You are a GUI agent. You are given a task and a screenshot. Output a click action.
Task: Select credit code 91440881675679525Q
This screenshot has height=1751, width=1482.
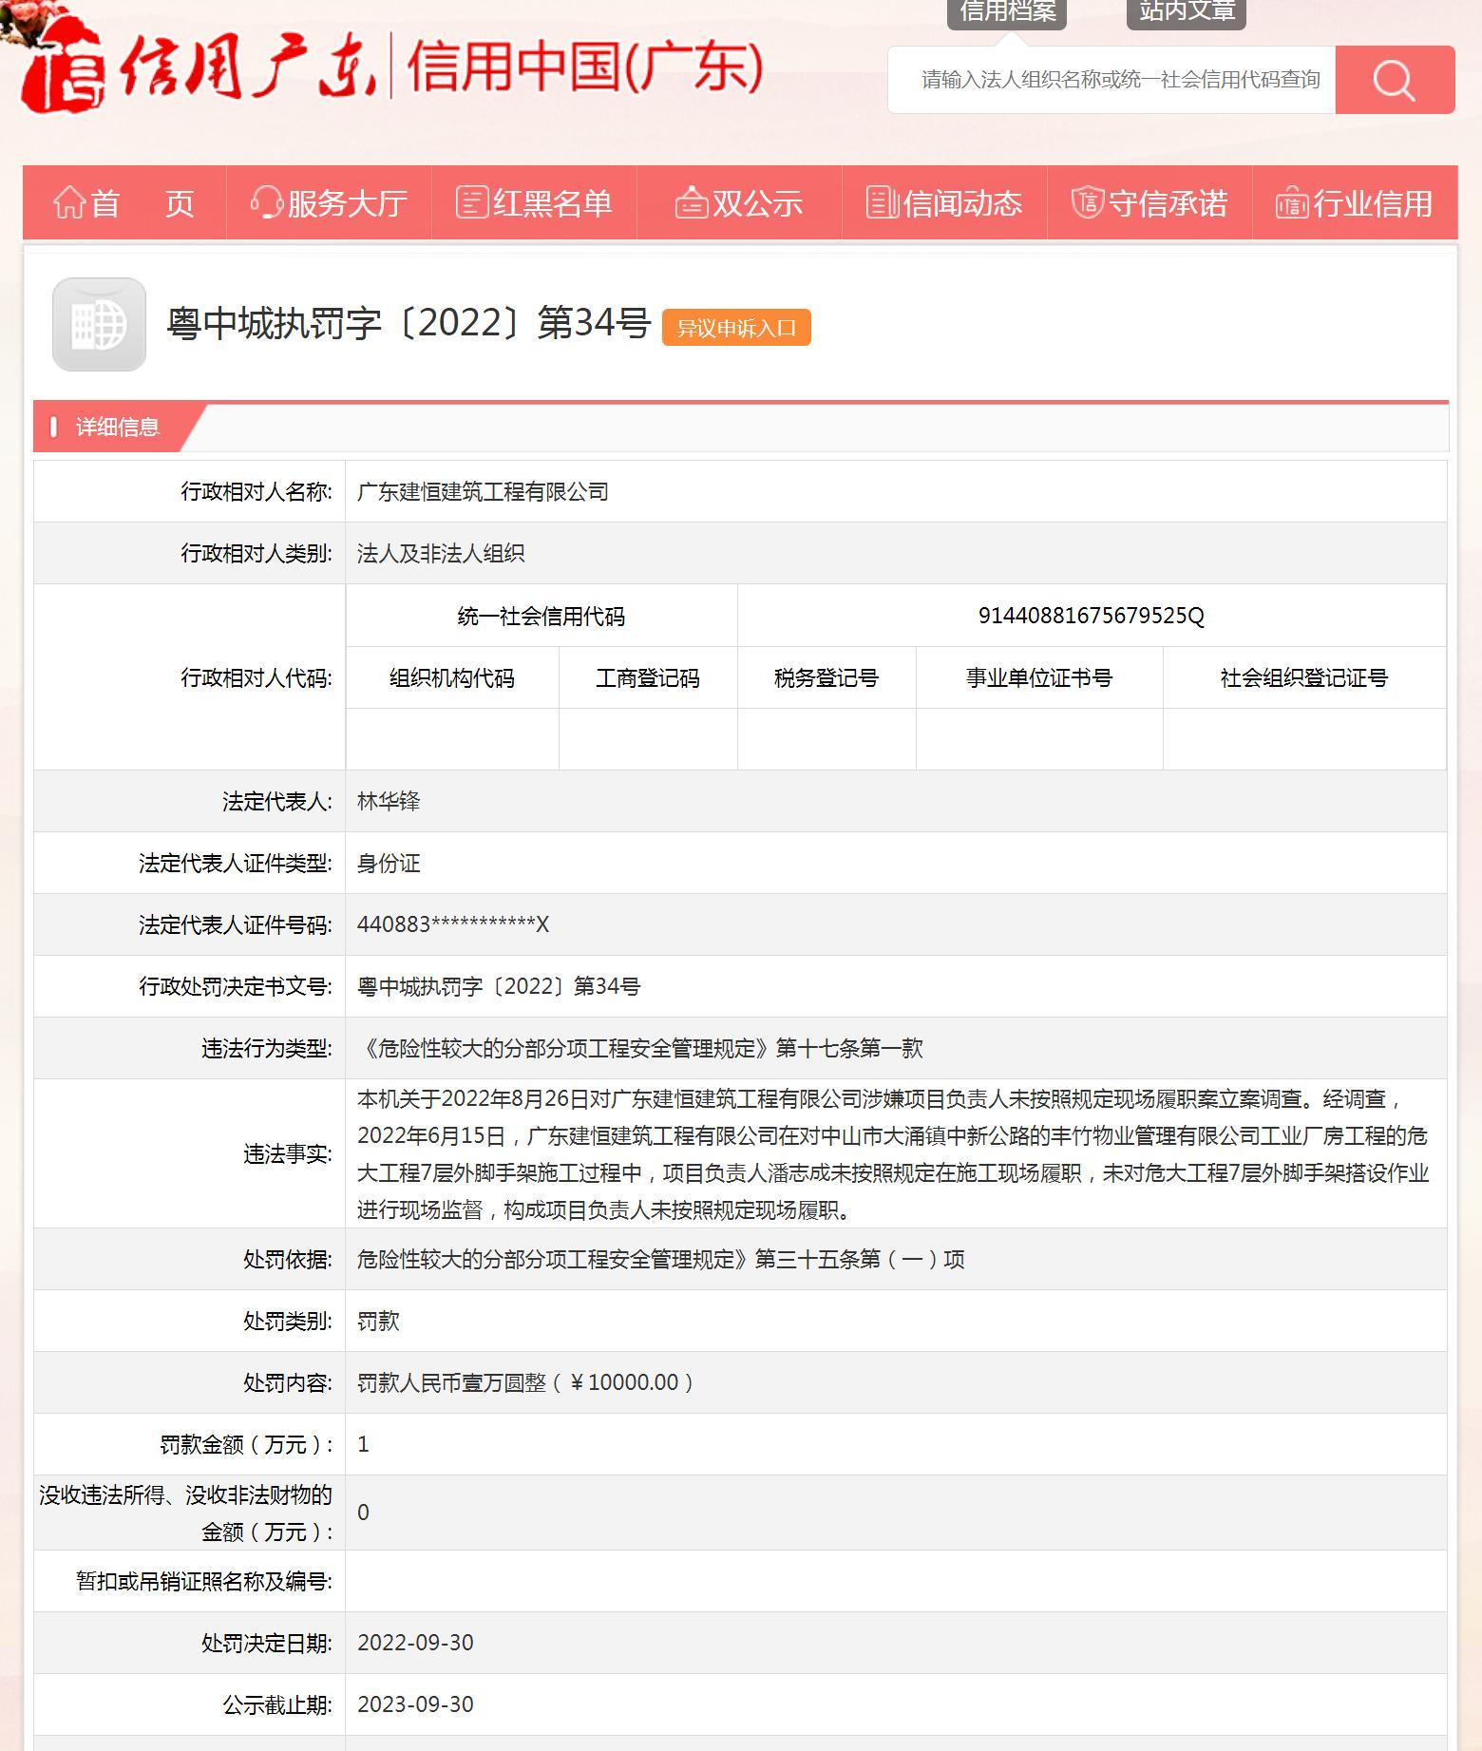tap(1092, 616)
